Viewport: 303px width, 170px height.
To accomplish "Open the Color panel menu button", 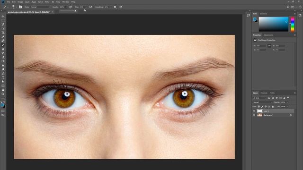I will pyautogui.click(x=294, y=14).
